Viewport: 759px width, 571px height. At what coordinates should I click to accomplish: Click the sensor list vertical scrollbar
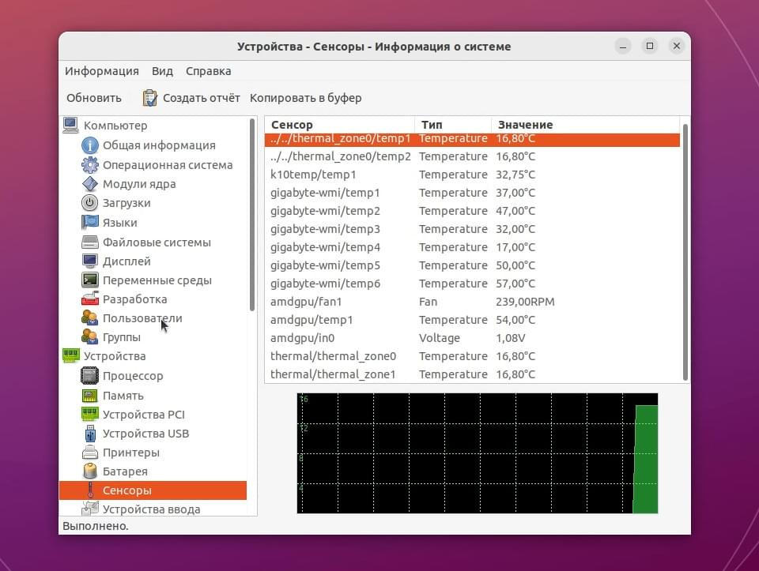point(685,252)
